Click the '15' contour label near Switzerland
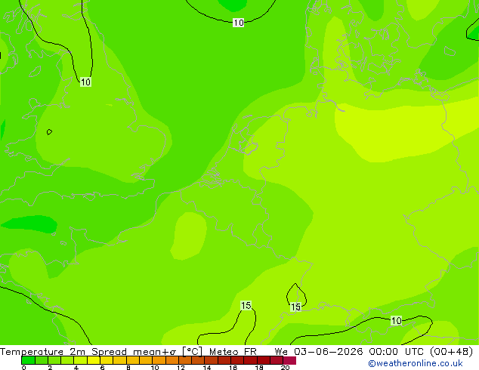479x370 pixels. [295, 307]
